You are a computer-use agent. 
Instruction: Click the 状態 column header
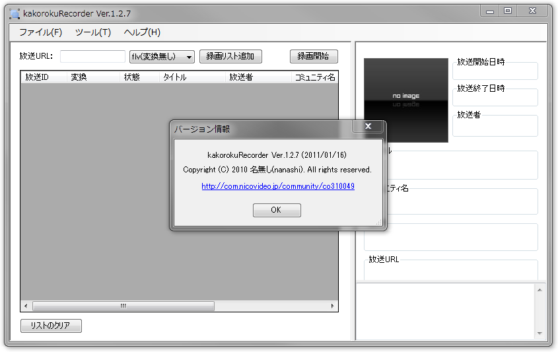[x=139, y=77]
